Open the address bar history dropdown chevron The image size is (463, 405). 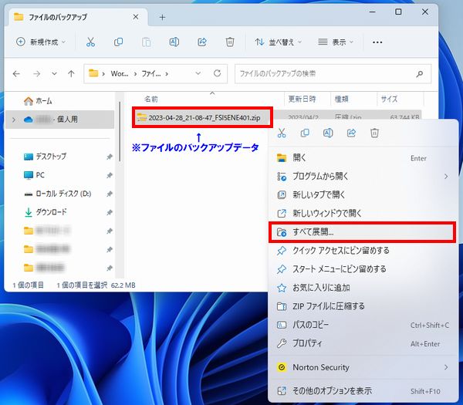tap(198, 73)
